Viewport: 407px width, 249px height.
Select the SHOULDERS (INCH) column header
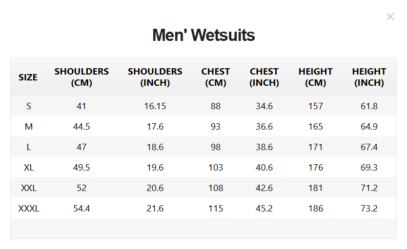pyautogui.click(x=155, y=77)
